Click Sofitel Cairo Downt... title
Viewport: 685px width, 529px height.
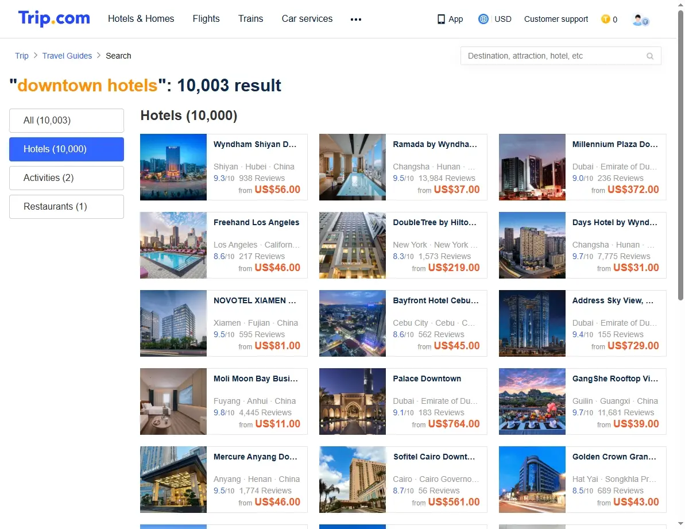434,457
